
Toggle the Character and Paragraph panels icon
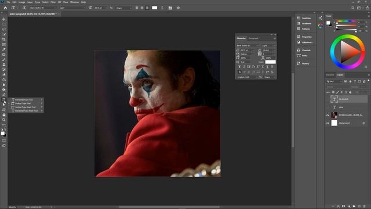coord(170,8)
